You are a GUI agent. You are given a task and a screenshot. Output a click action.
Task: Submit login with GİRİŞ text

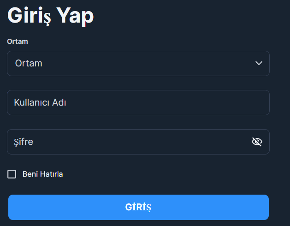pyautogui.click(x=138, y=207)
